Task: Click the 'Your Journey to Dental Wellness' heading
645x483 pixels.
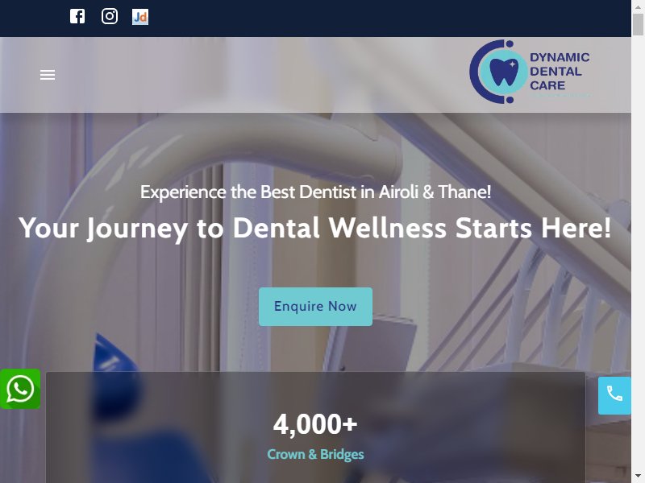Action: pyautogui.click(x=315, y=228)
